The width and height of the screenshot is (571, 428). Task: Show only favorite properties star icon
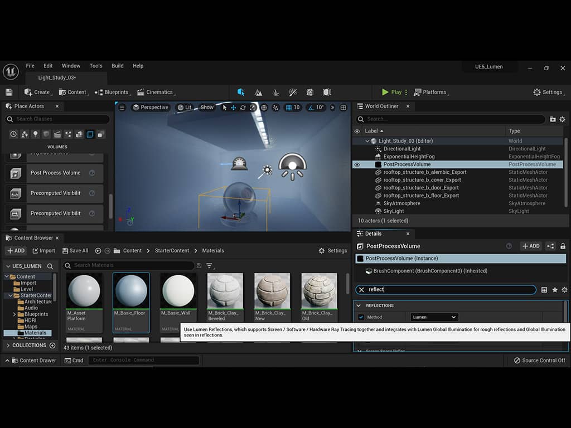click(x=555, y=290)
